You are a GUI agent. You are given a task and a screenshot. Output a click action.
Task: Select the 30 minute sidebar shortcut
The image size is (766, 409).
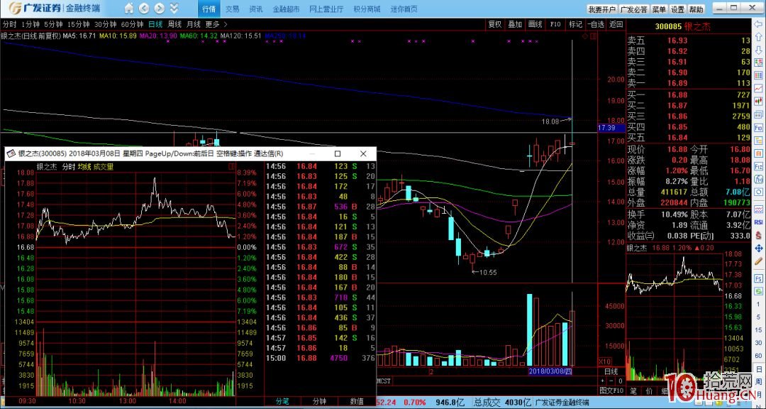pos(759,342)
